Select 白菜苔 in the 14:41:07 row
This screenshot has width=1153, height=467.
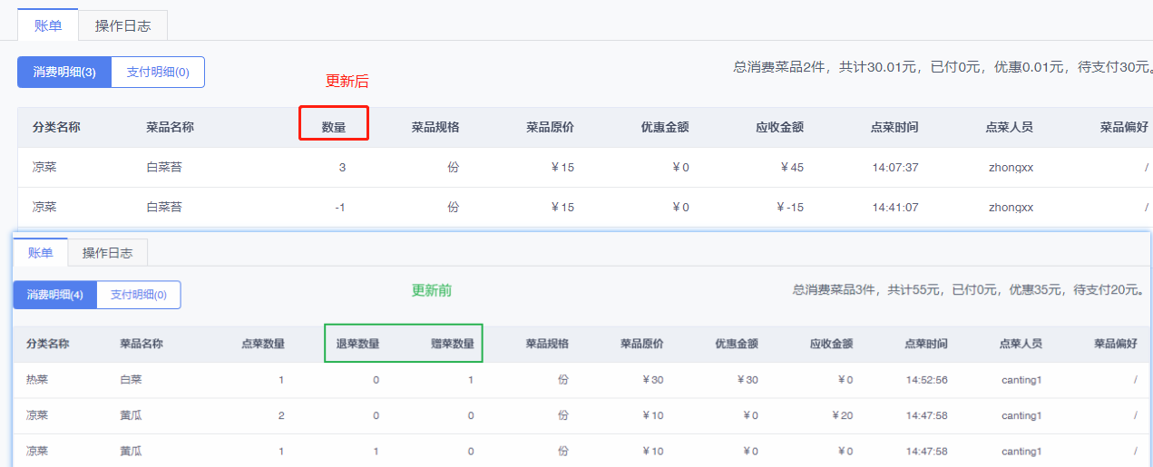pyautogui.click(x=164, y=208)
